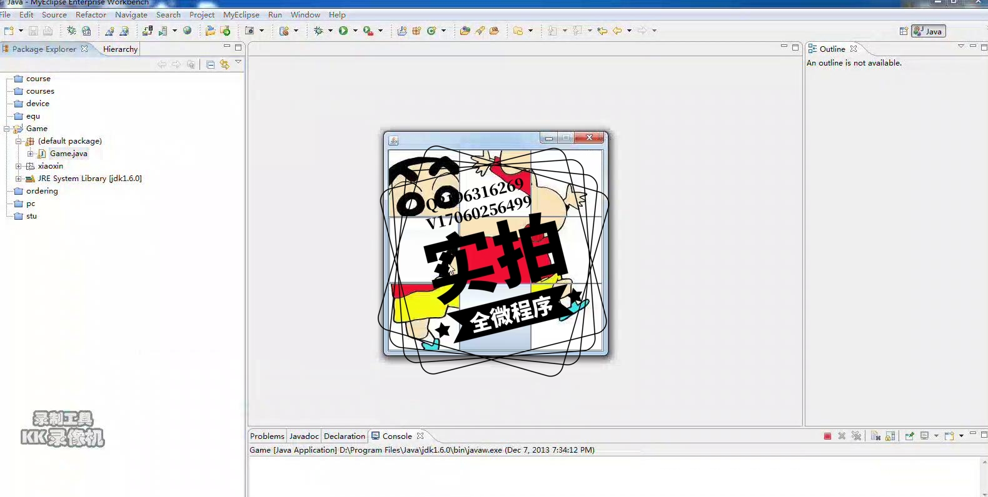Select the ordering project
The width and height of the screenshot is (988, 497).
coord(42,191)
